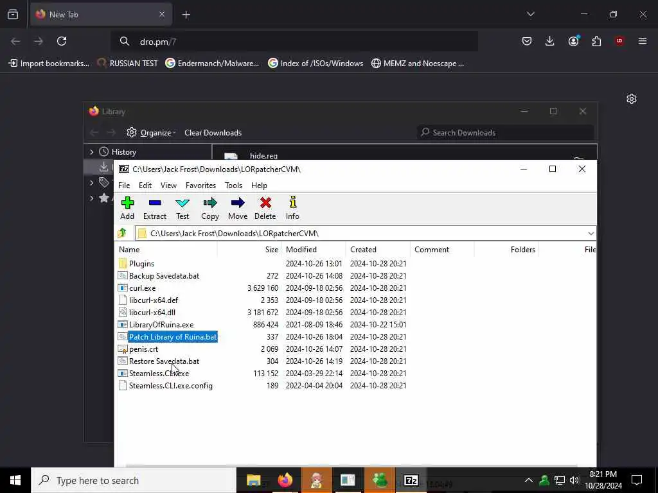Screen dimensions: 658x493
Task: Click the volume speaker tray icon
Action: pyautogui.click(x=574, y=480)
